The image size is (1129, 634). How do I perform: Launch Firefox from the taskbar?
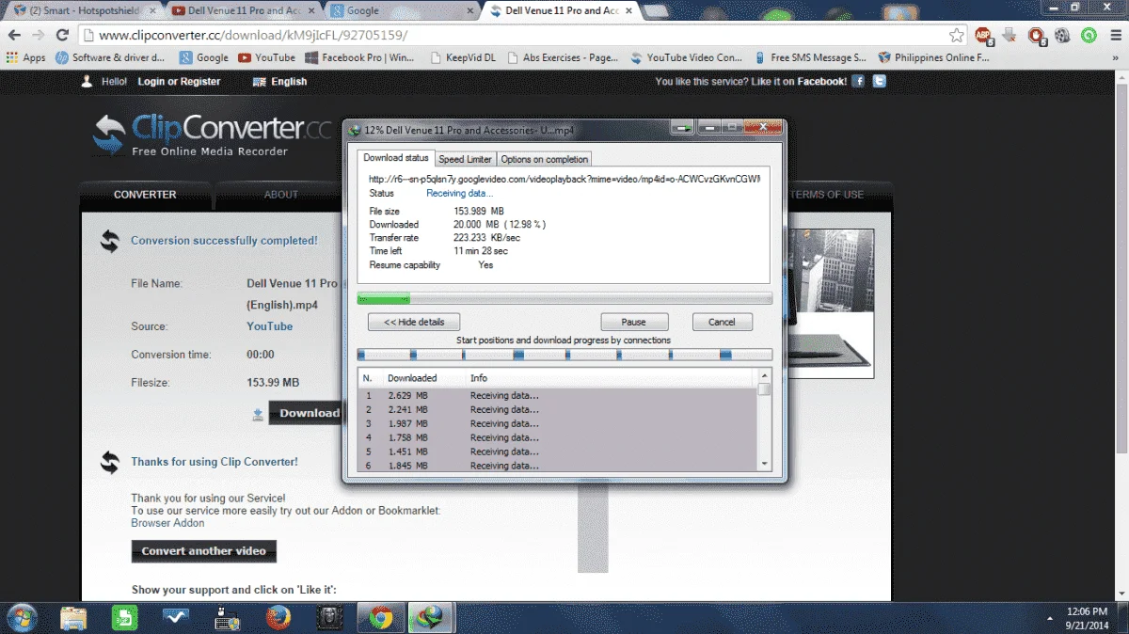click(278, 618)
